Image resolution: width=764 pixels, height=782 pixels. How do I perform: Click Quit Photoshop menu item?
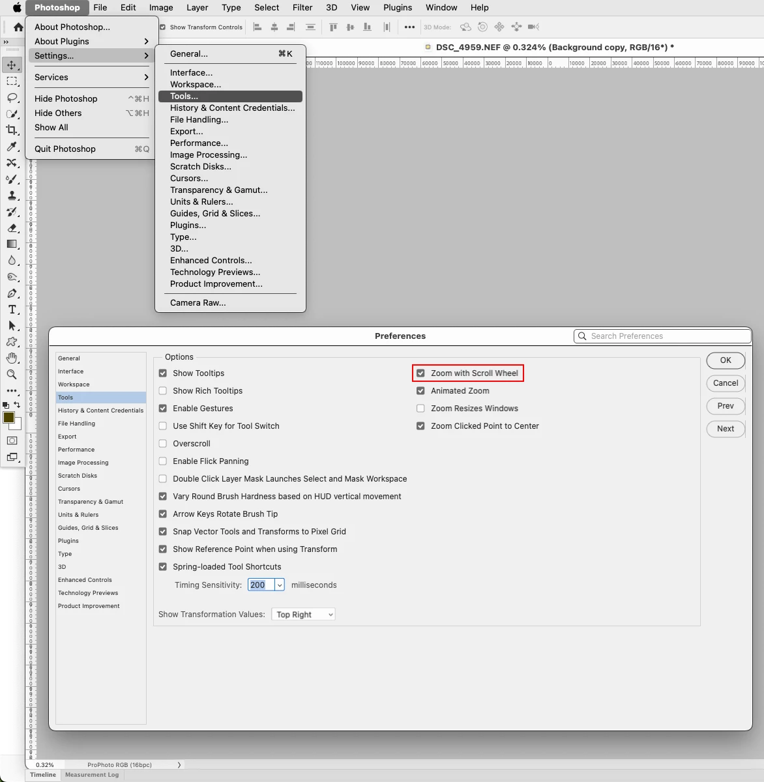coord(91,149)
